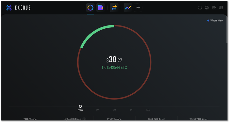Click the vertical scrollbar on the right
Screen dimensions: 229x122
click(x=227, y=29)
